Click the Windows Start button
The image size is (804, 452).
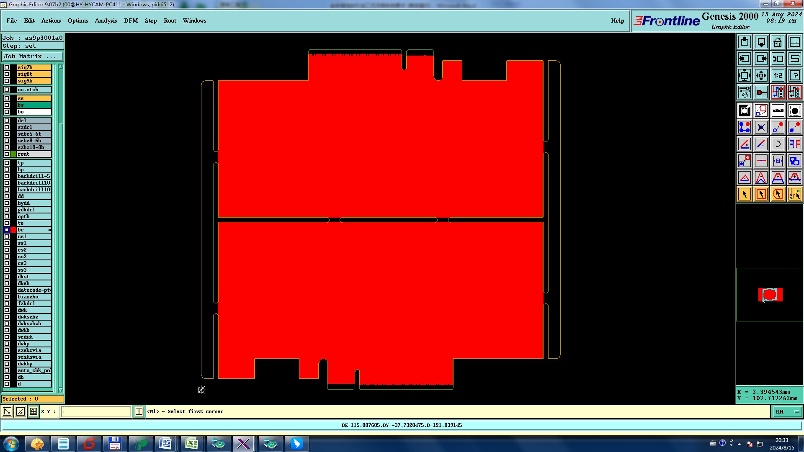11,444
